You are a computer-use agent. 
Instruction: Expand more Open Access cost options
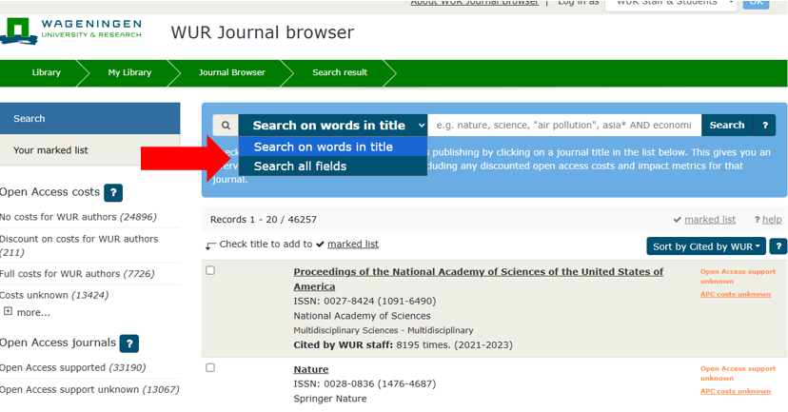pos(27,312)
